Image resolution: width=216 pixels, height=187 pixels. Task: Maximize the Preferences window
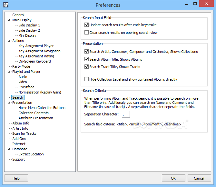[x=195, y=4]
